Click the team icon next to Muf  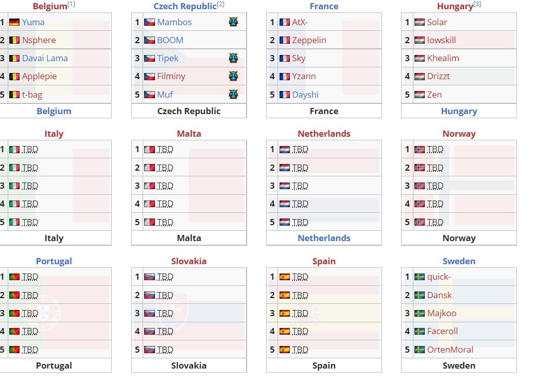click(x=233, y=95)
